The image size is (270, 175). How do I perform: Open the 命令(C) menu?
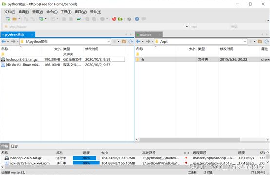tap(52, 12)
